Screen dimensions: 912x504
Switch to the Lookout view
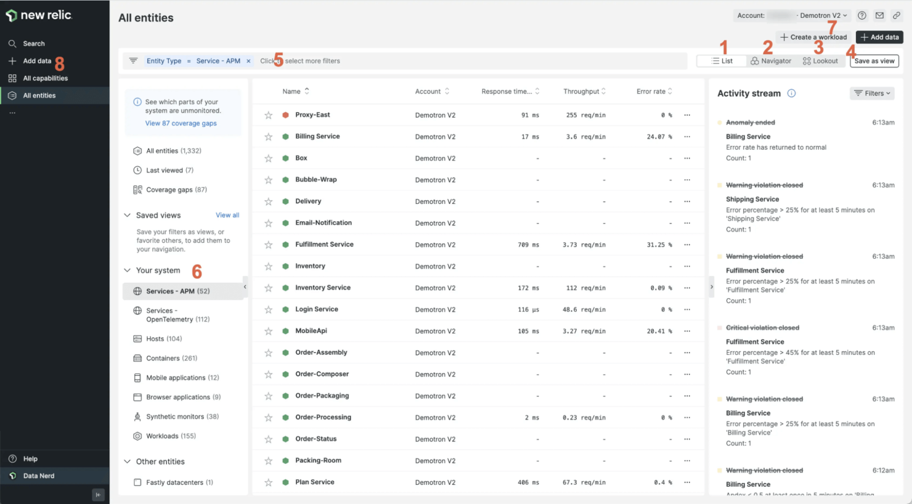coord(820,60)
